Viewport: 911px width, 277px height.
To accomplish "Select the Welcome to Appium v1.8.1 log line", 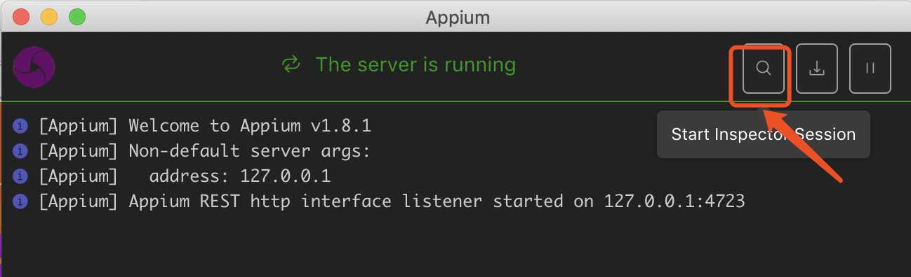I will [205, 126].
